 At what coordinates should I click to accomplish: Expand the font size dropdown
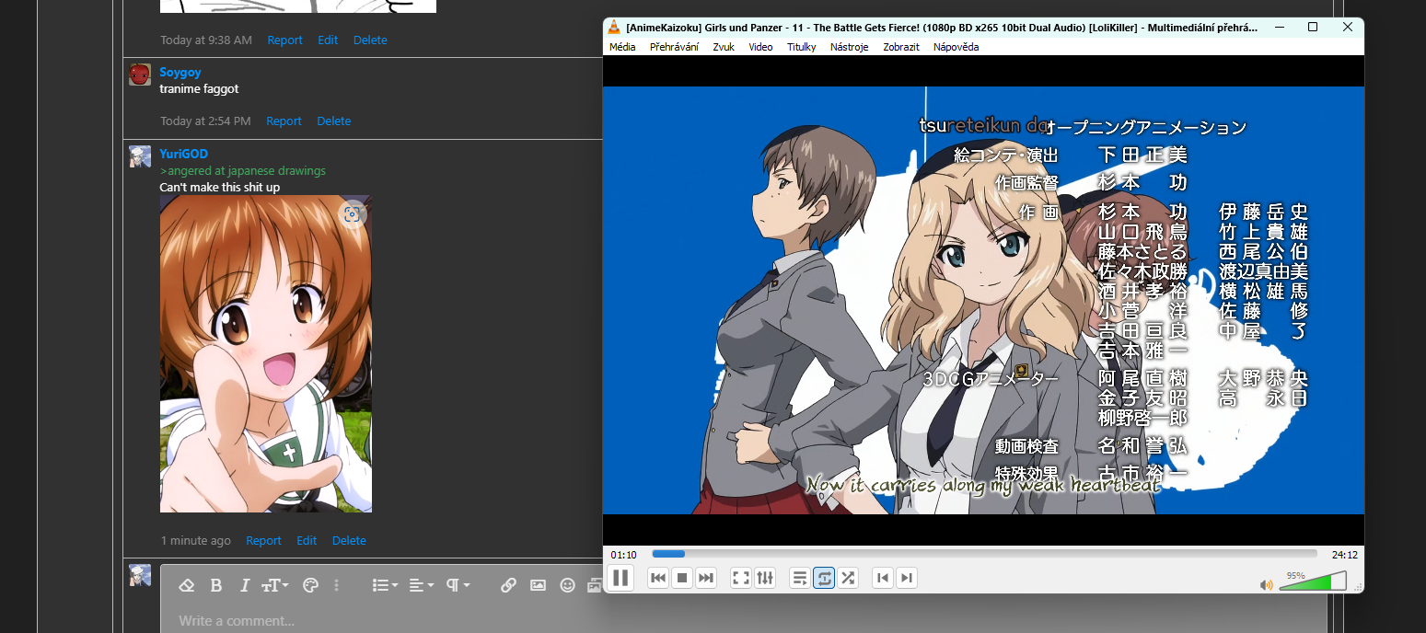point(275,585)
